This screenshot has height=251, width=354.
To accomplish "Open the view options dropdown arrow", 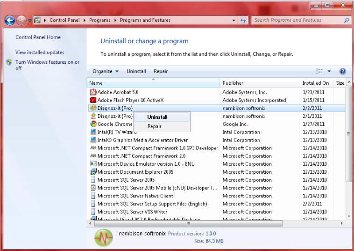I will 329,71.
